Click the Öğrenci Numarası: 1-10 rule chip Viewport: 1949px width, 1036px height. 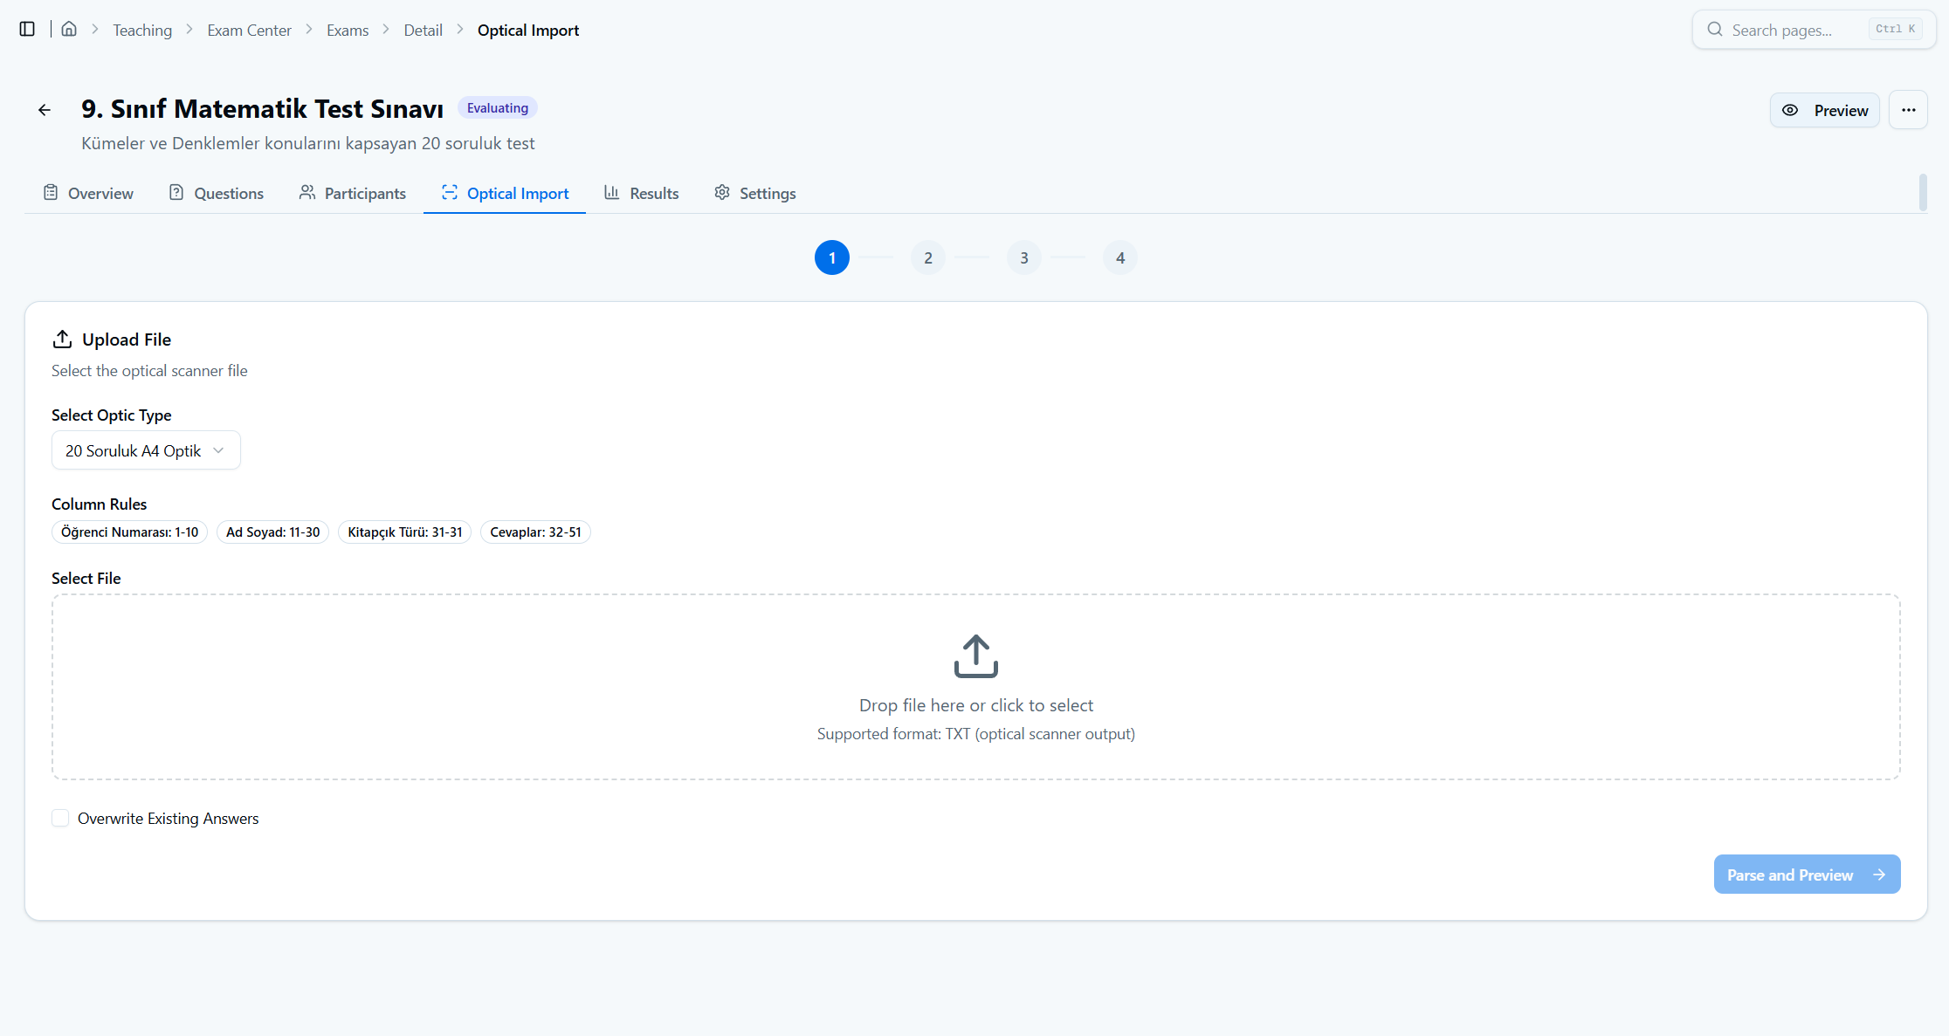[x=129, y=532]
